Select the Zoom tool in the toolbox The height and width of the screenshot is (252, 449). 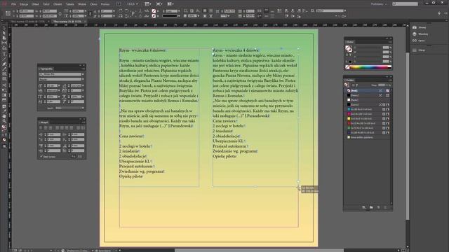pyautogui.click(x=4, y=121)
